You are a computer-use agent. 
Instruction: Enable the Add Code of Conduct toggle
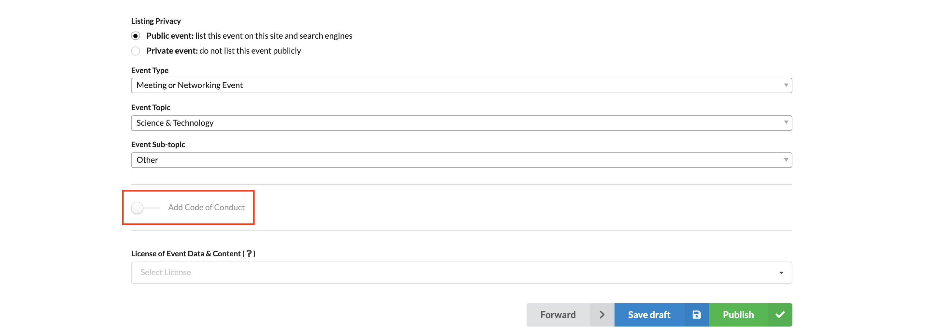point(145,208)
